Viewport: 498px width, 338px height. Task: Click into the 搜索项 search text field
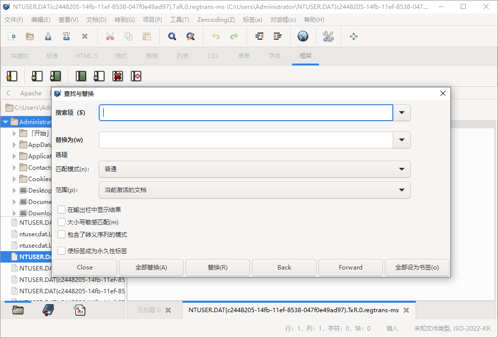pyautogui.click(x=246, y=113)
